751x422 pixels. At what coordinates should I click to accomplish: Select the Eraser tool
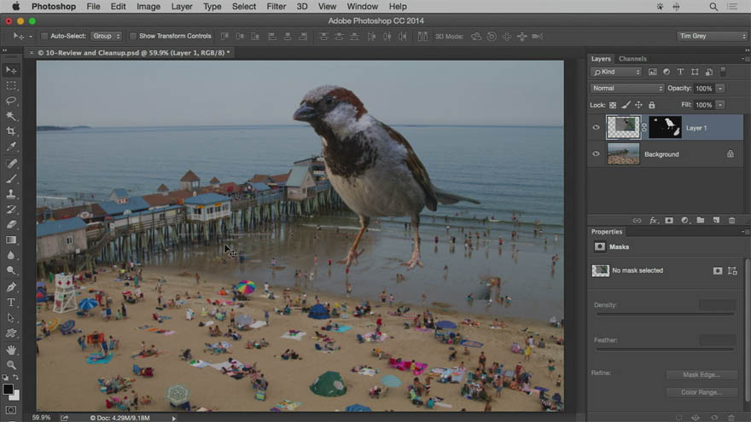point(11,225)
